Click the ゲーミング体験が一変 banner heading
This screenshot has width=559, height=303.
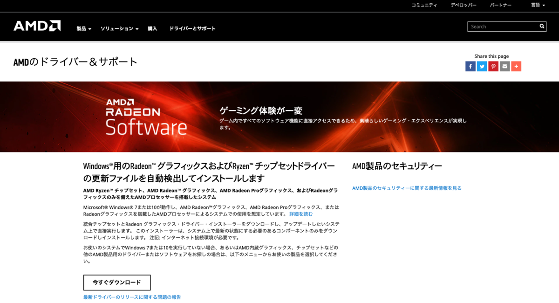(261, 110)
